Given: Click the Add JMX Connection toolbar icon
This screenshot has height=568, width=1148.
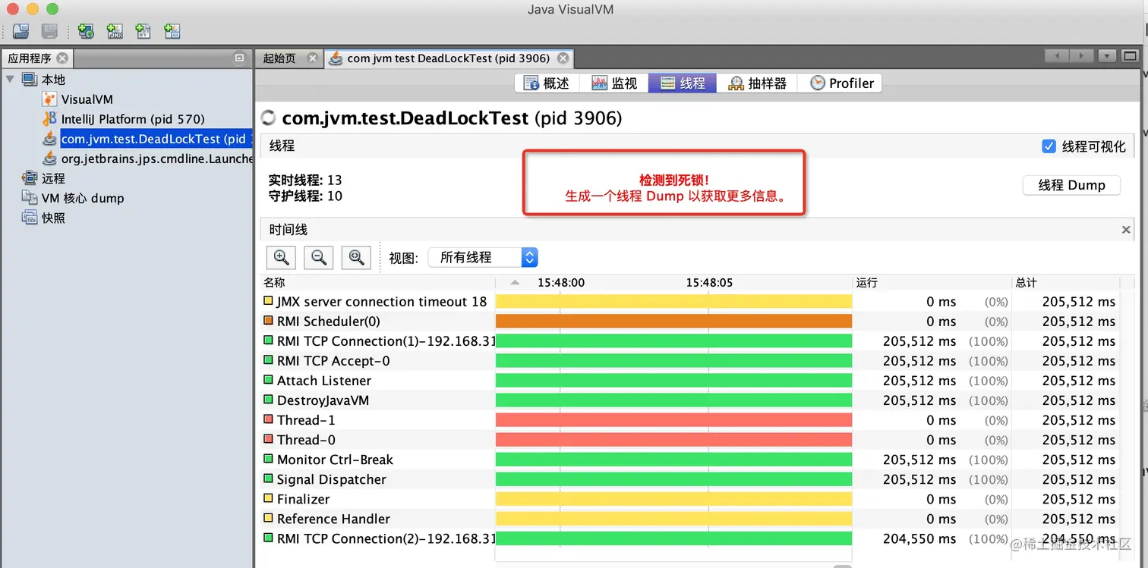Looking at the screenshot, I should click(115, 31).
